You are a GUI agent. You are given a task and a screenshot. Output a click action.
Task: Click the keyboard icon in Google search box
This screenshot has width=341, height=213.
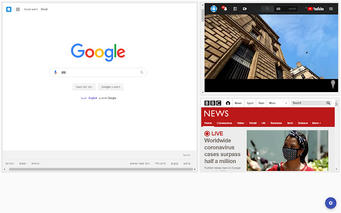(63, 72)
